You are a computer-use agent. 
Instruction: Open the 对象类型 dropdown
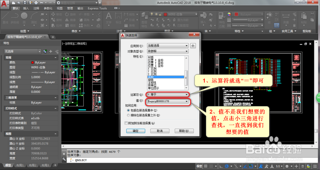[168, 51]
